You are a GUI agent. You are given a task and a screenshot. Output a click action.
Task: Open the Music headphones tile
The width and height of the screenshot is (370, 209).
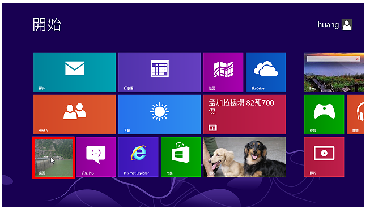point(356,114)
